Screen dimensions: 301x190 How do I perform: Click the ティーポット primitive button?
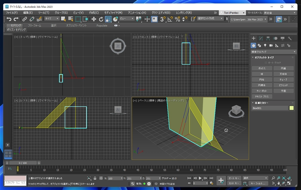262,91
